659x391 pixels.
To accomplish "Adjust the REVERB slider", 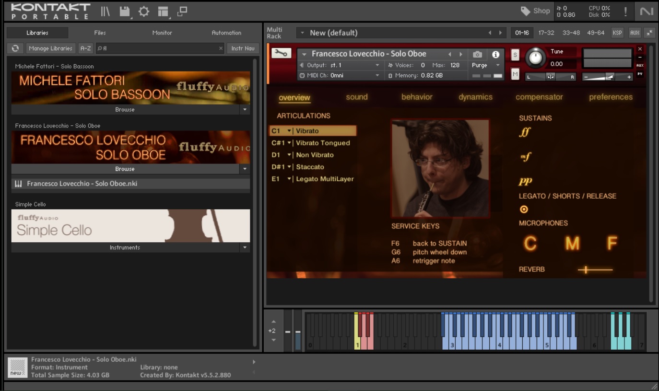I will (x=595, y=270).
